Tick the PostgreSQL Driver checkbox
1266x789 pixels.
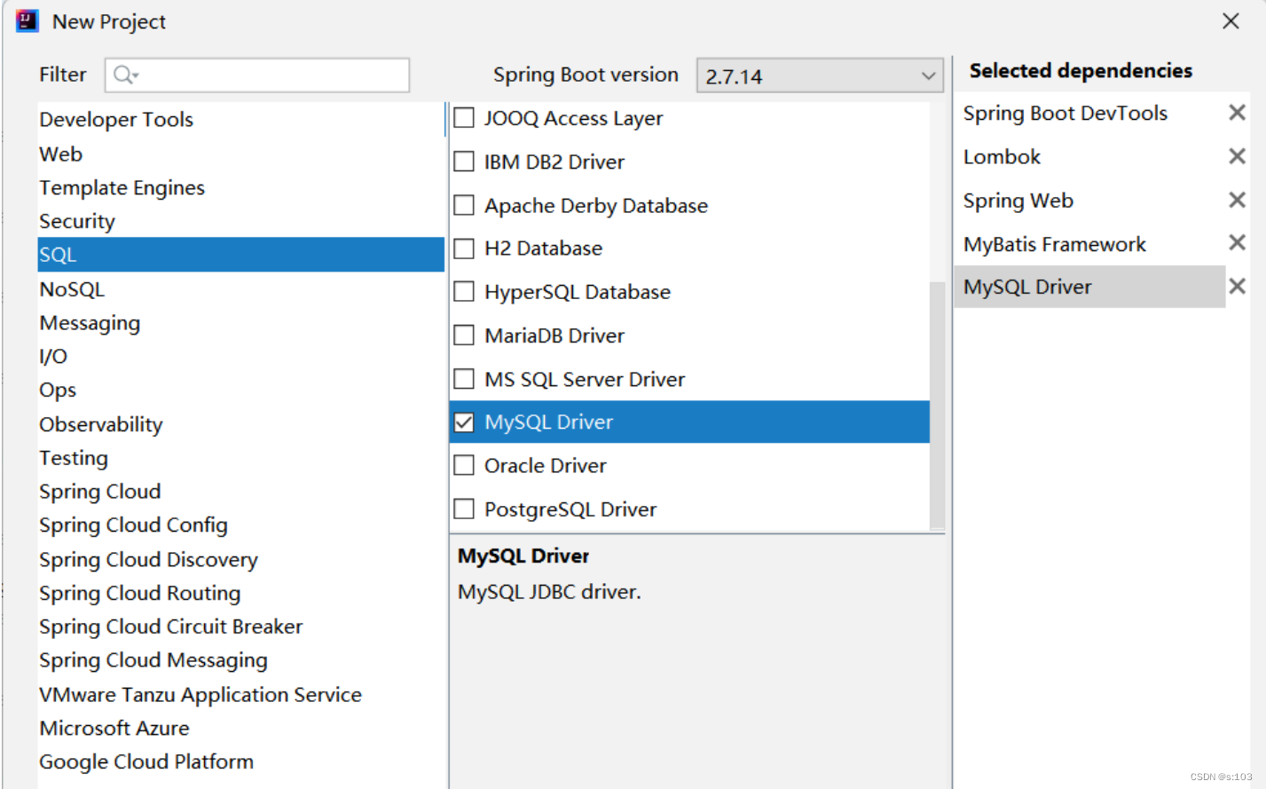pyautogui.click(x=464, y=509)
